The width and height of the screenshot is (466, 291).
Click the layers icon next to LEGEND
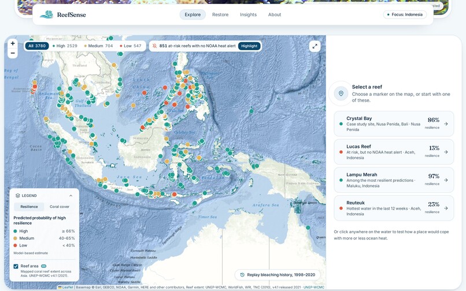pyautogui.click(x=17, y=195)
